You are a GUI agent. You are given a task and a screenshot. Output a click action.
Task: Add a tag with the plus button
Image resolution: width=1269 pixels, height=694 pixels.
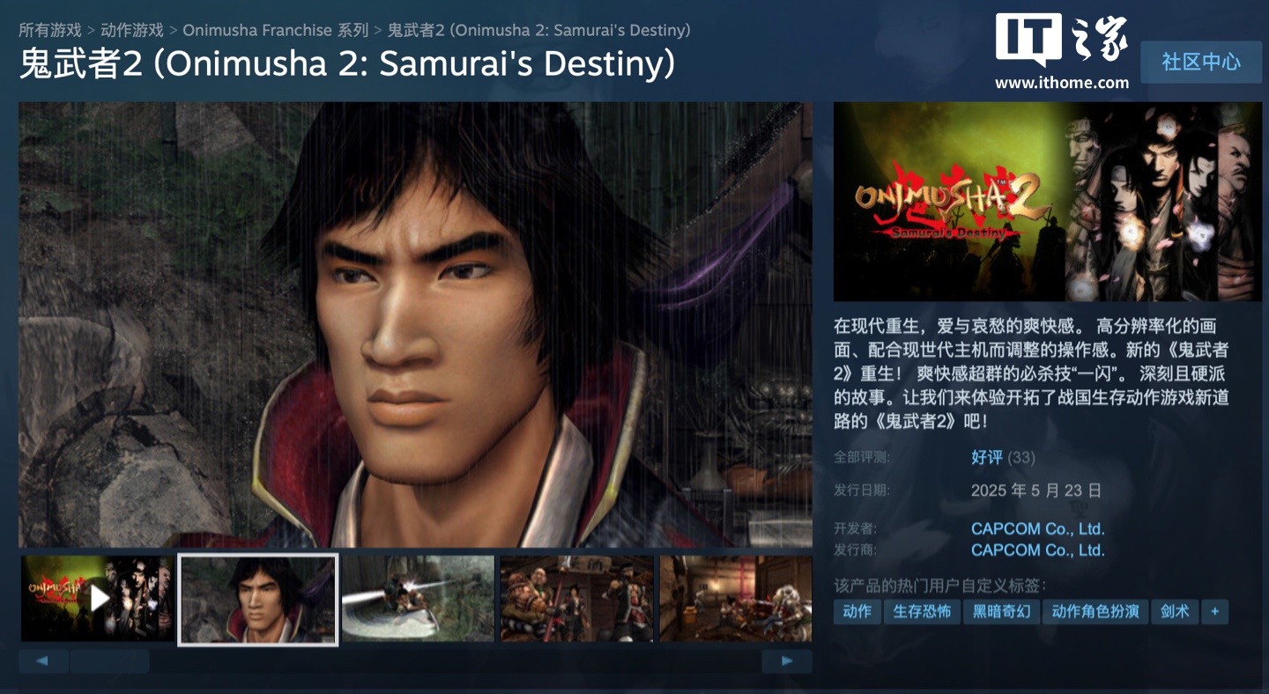tap(1213, 611)
